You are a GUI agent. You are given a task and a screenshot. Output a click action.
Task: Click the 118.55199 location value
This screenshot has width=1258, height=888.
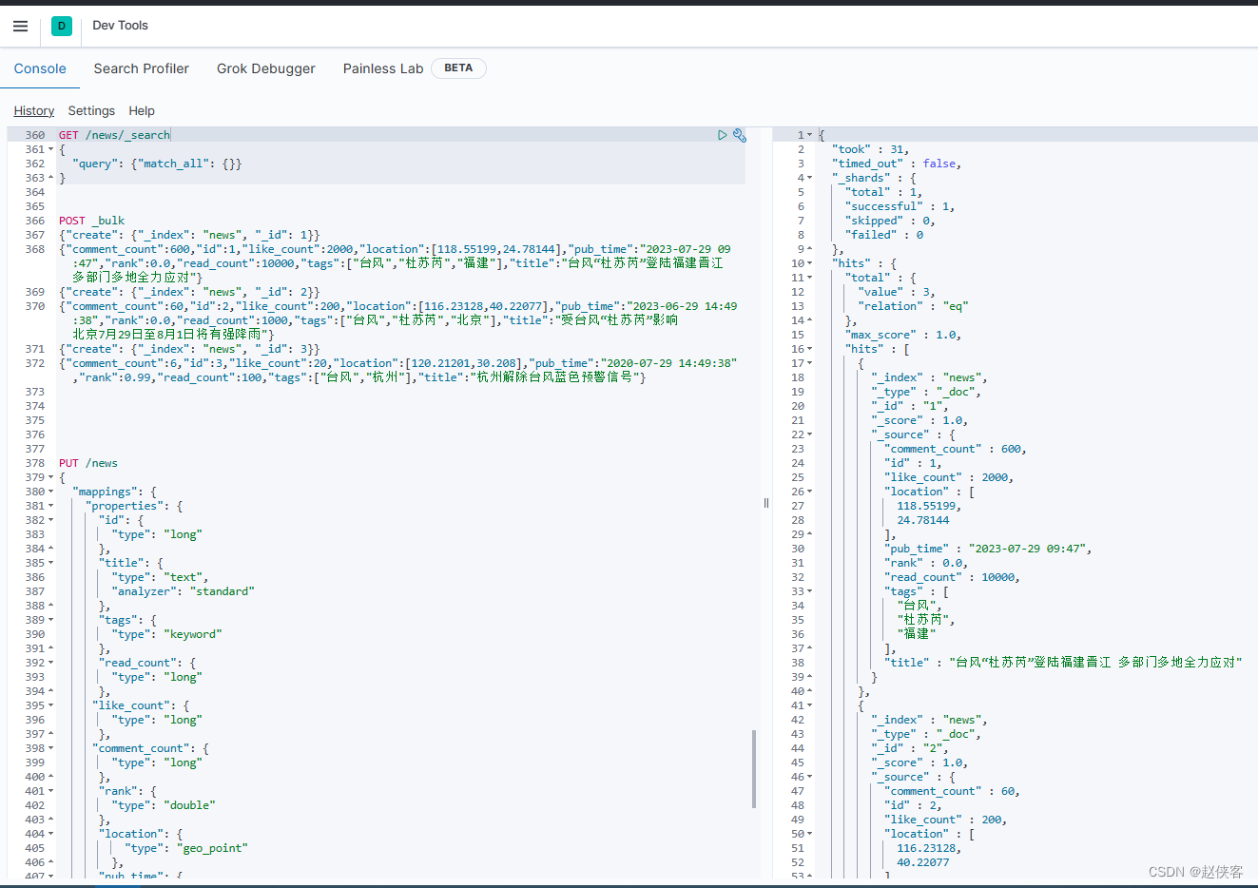pos(929,506)
